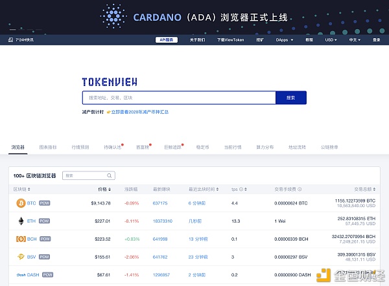Click the Ethereum diamond icon
Viewport: 389px width, 286px height.
pos(21,221)
